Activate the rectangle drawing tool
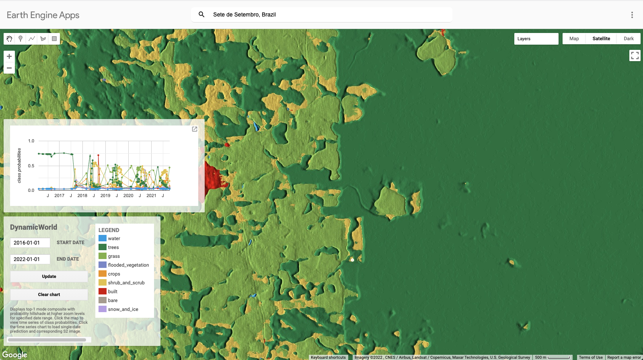 54,39
